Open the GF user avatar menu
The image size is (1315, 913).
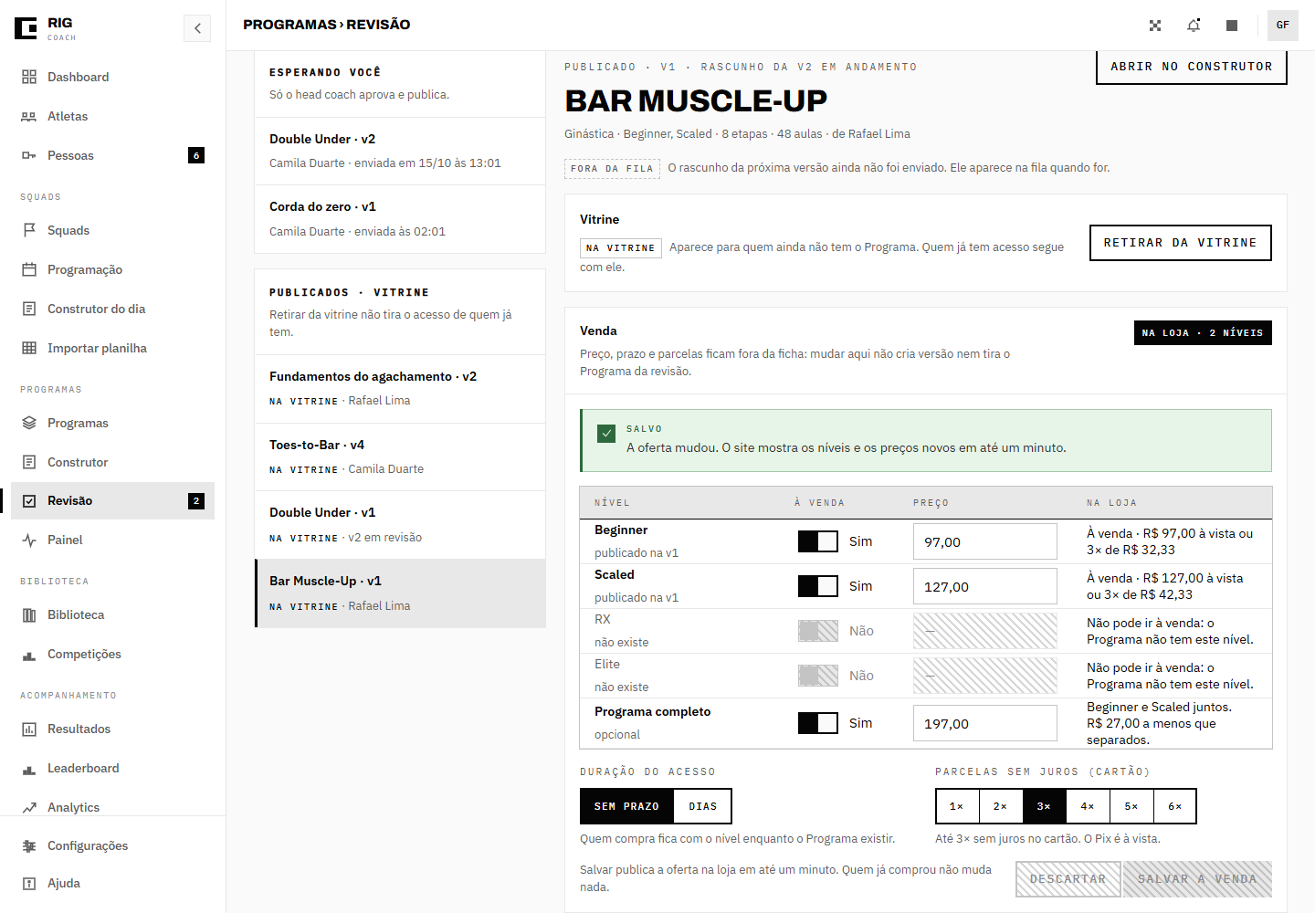tap(1283, 26)
